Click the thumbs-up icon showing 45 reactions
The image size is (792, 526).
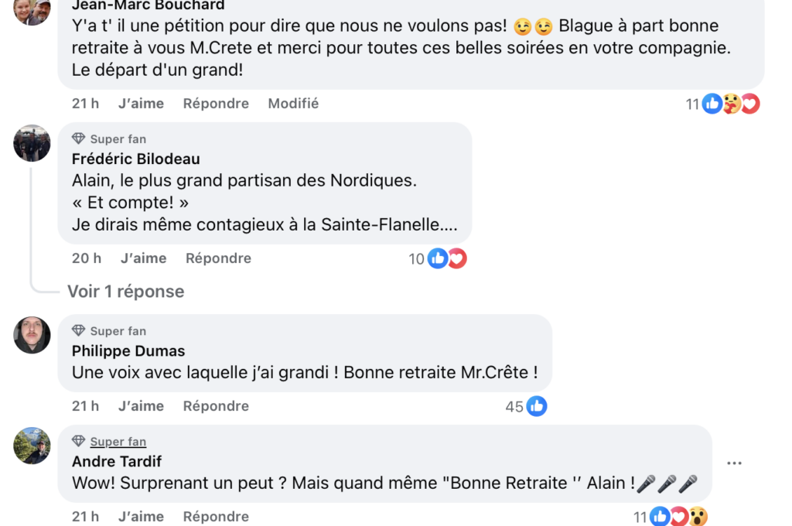pos(536,406)
